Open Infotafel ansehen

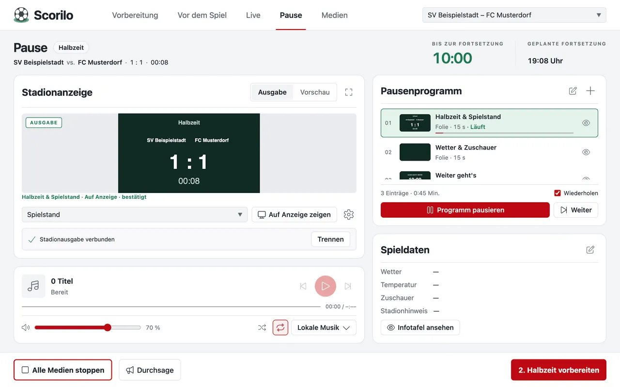pyautogui.click(x=420, y=327)
